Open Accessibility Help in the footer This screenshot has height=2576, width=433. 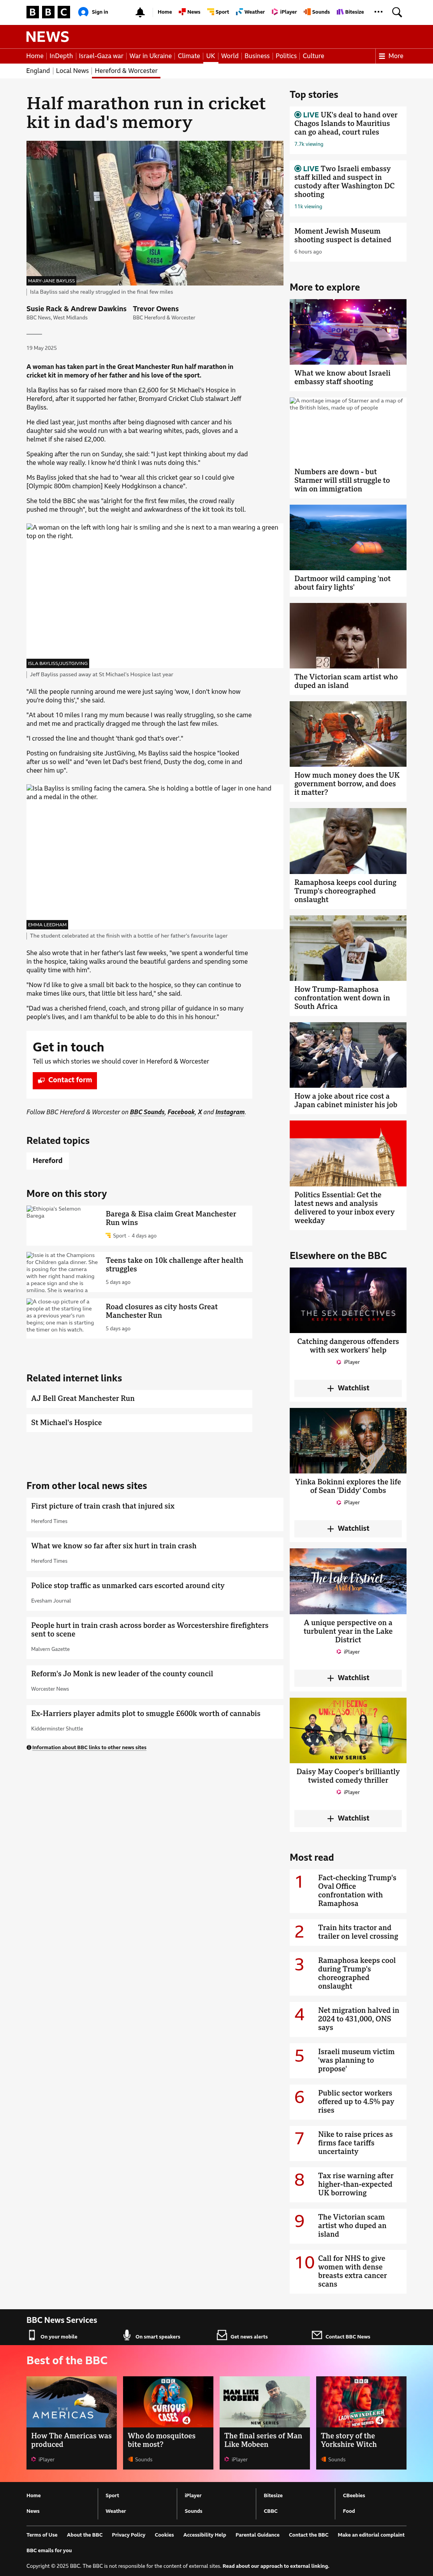click(x=204, y=2535)
